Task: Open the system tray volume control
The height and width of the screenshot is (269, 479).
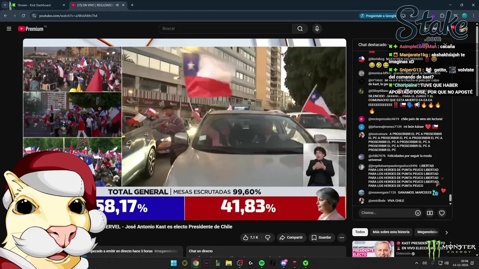Action: pyautogui.click(x=446, y=263)
